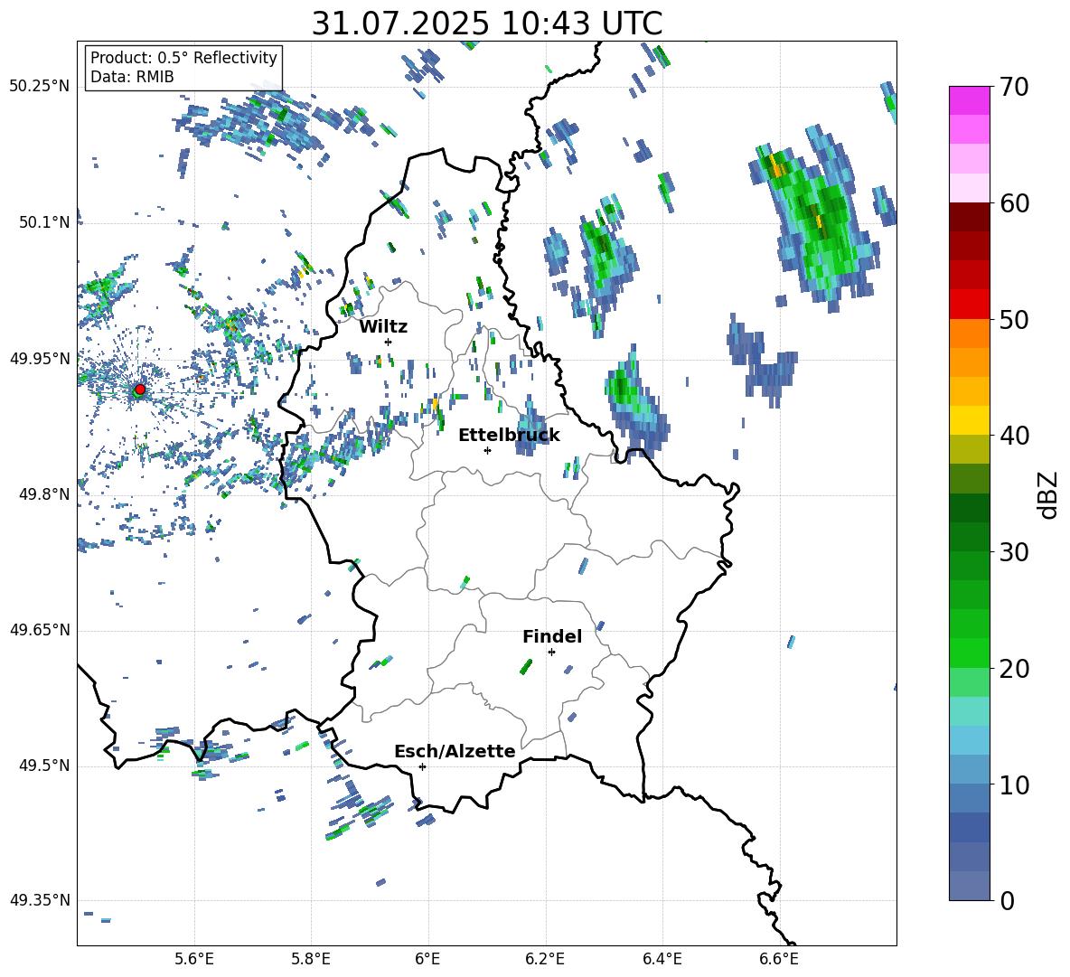Click the 40 colorbar tick label

coord(1013,436)
